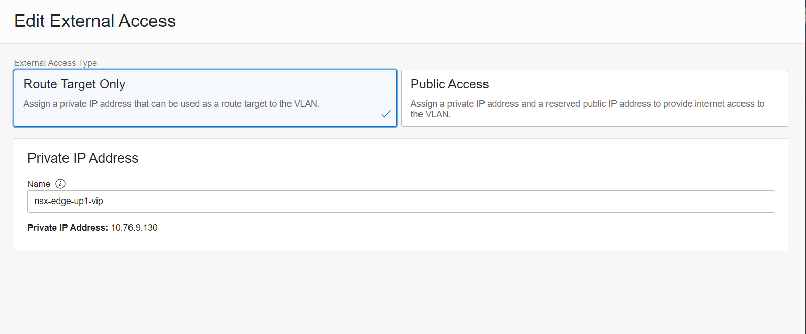806x334 pixels.
Task: Click empty header area right of the title
Action: click(482, 21)
